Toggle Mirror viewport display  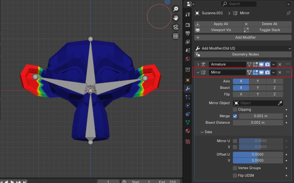[261, 72]
